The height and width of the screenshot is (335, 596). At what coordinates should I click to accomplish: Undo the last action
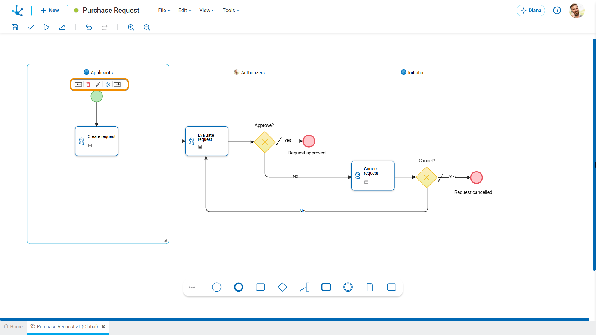click(89, 27)
